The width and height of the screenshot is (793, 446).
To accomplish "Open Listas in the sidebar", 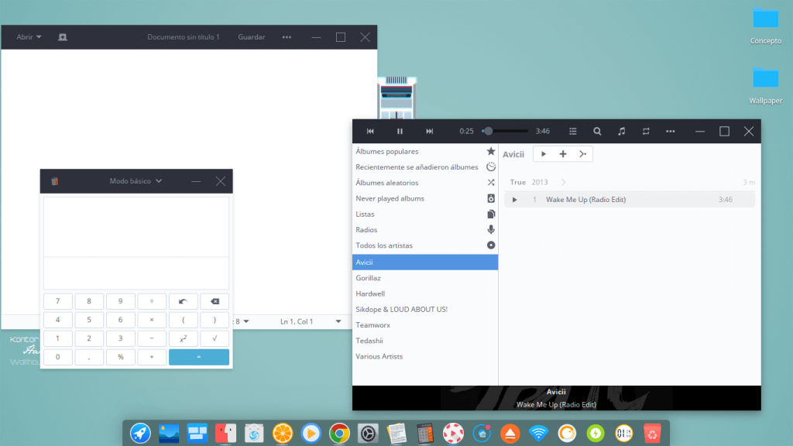I will click(366, 214).
